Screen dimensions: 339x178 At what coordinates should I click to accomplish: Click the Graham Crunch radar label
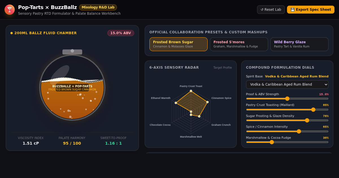(x=221, y=125)
